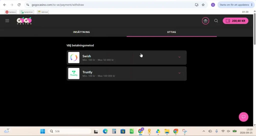Open the hamburger menu
256x136 pixels.
pyautogui.click(x=7, y=21)
